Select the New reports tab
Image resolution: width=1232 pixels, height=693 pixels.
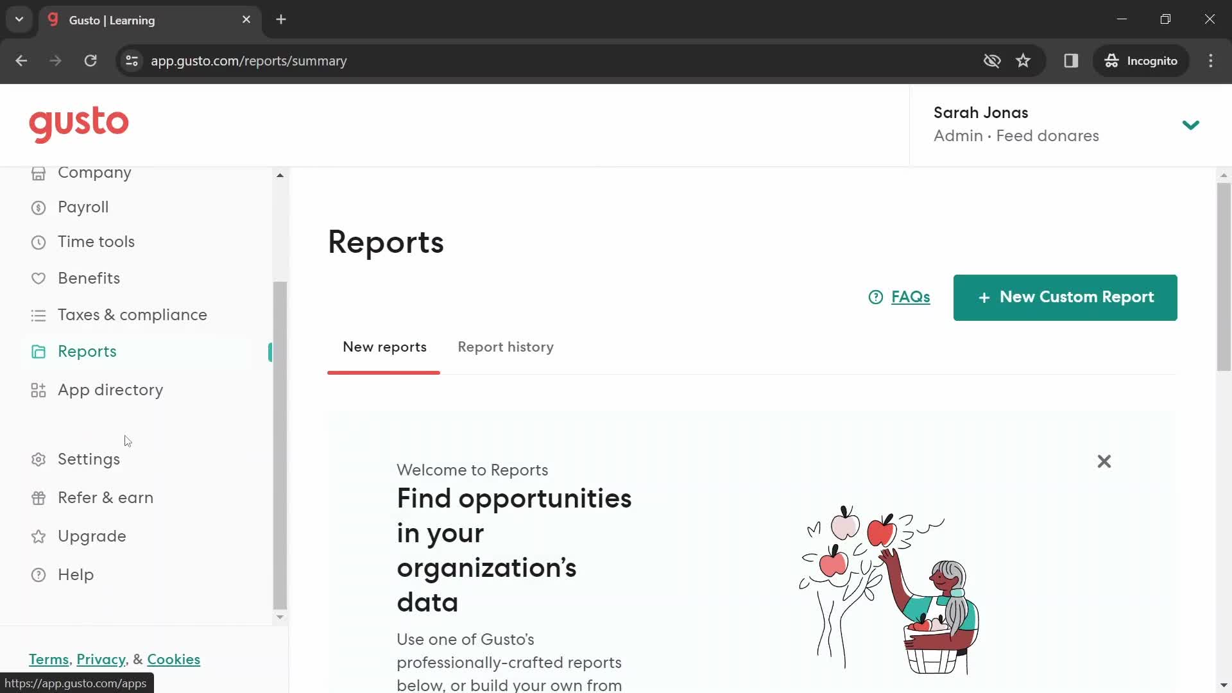click(x=384, y=347)
